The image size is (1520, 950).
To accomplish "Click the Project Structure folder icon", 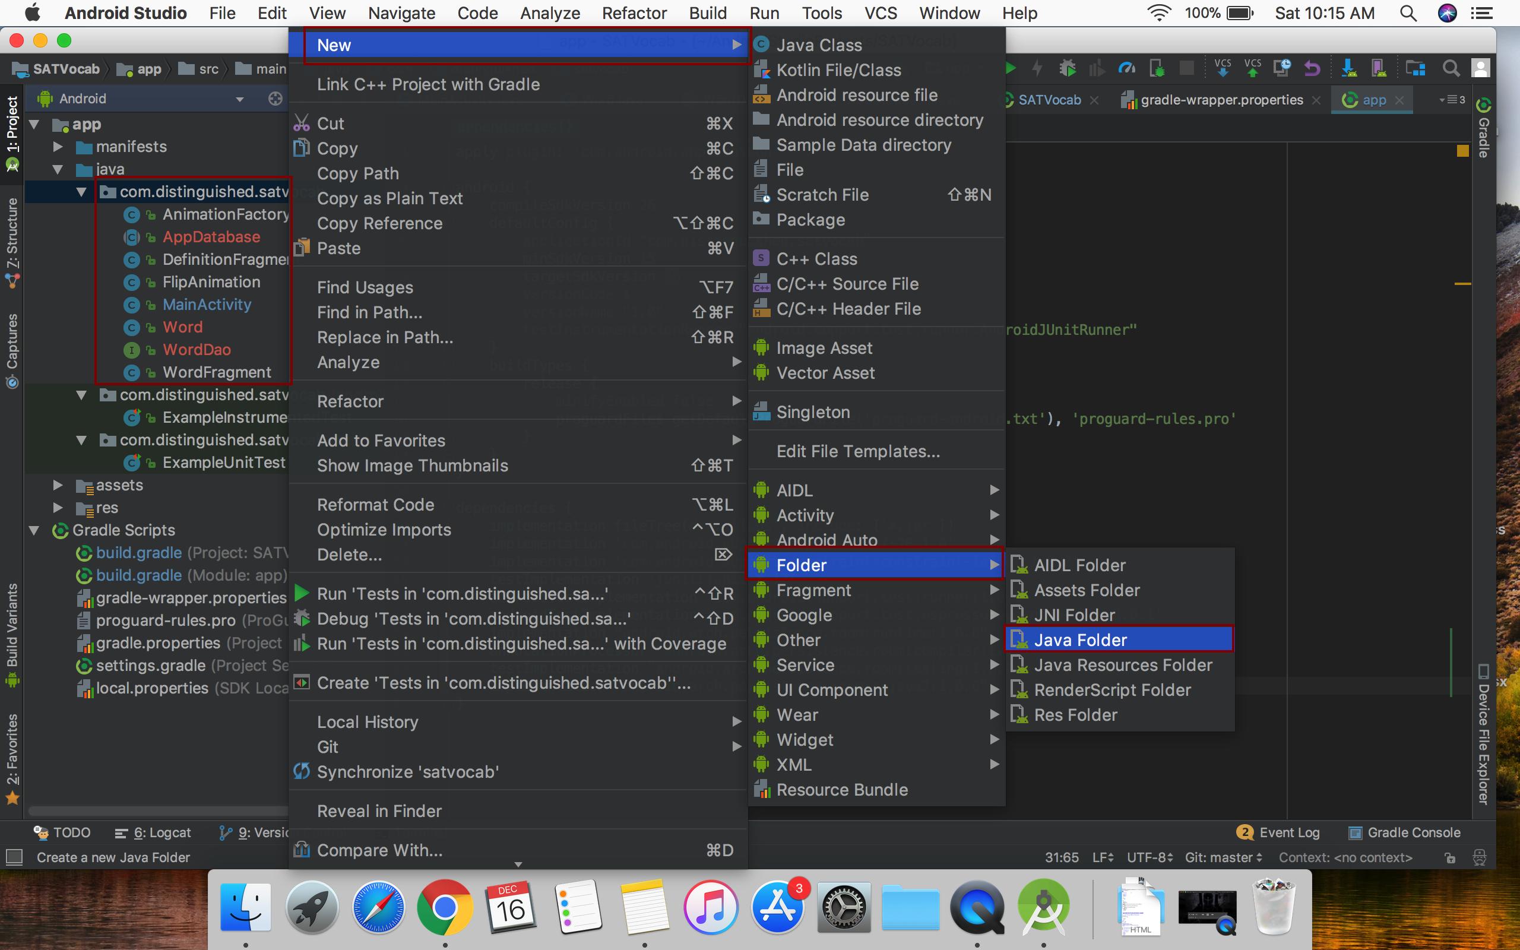I will pos(1415,68).
